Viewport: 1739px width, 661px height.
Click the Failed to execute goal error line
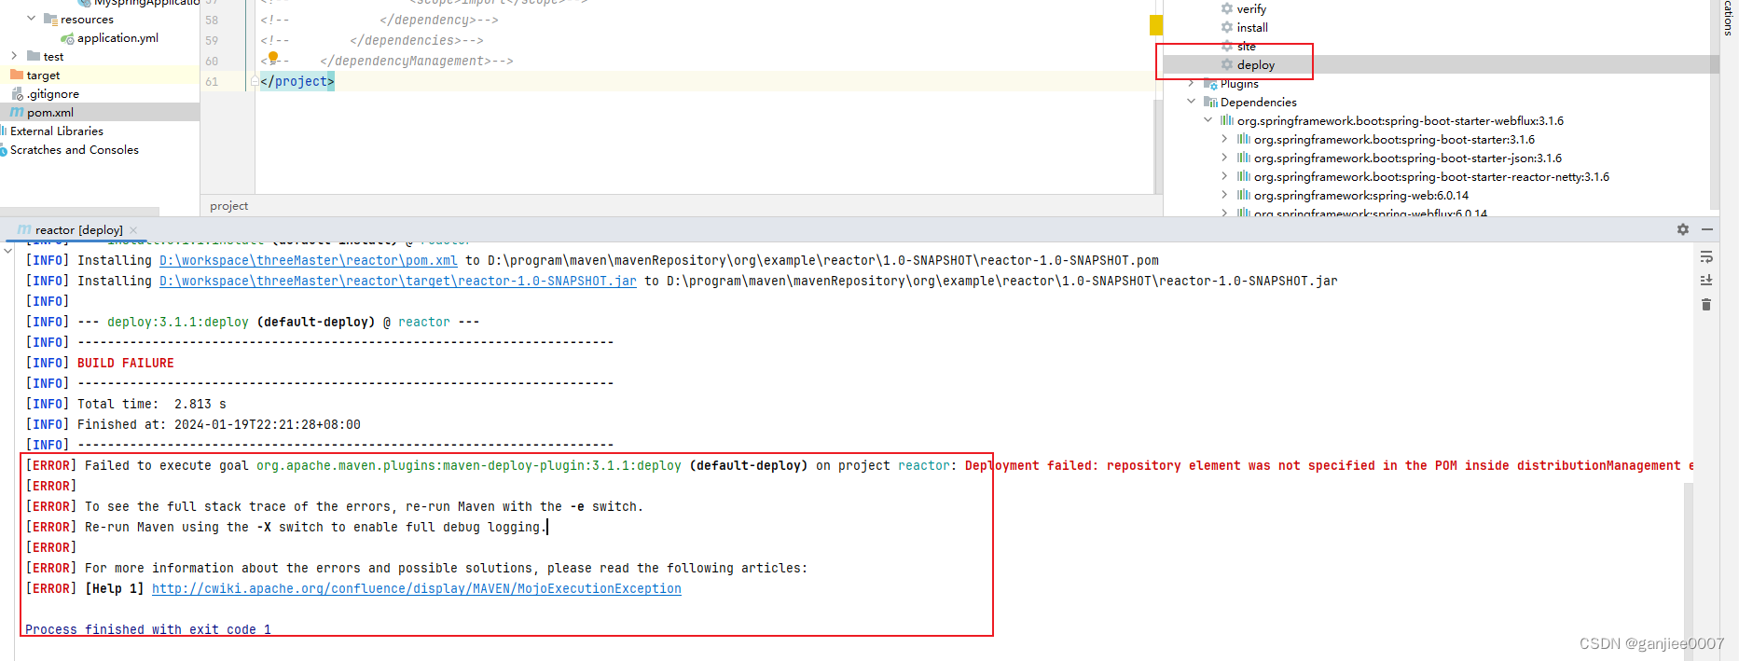858,465
